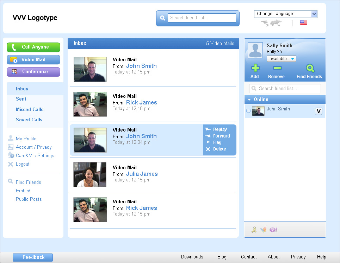Viewport: 340px width, 263px height.
Task: Click the Remove friend minus icon
Action: (x=277, y=68)
